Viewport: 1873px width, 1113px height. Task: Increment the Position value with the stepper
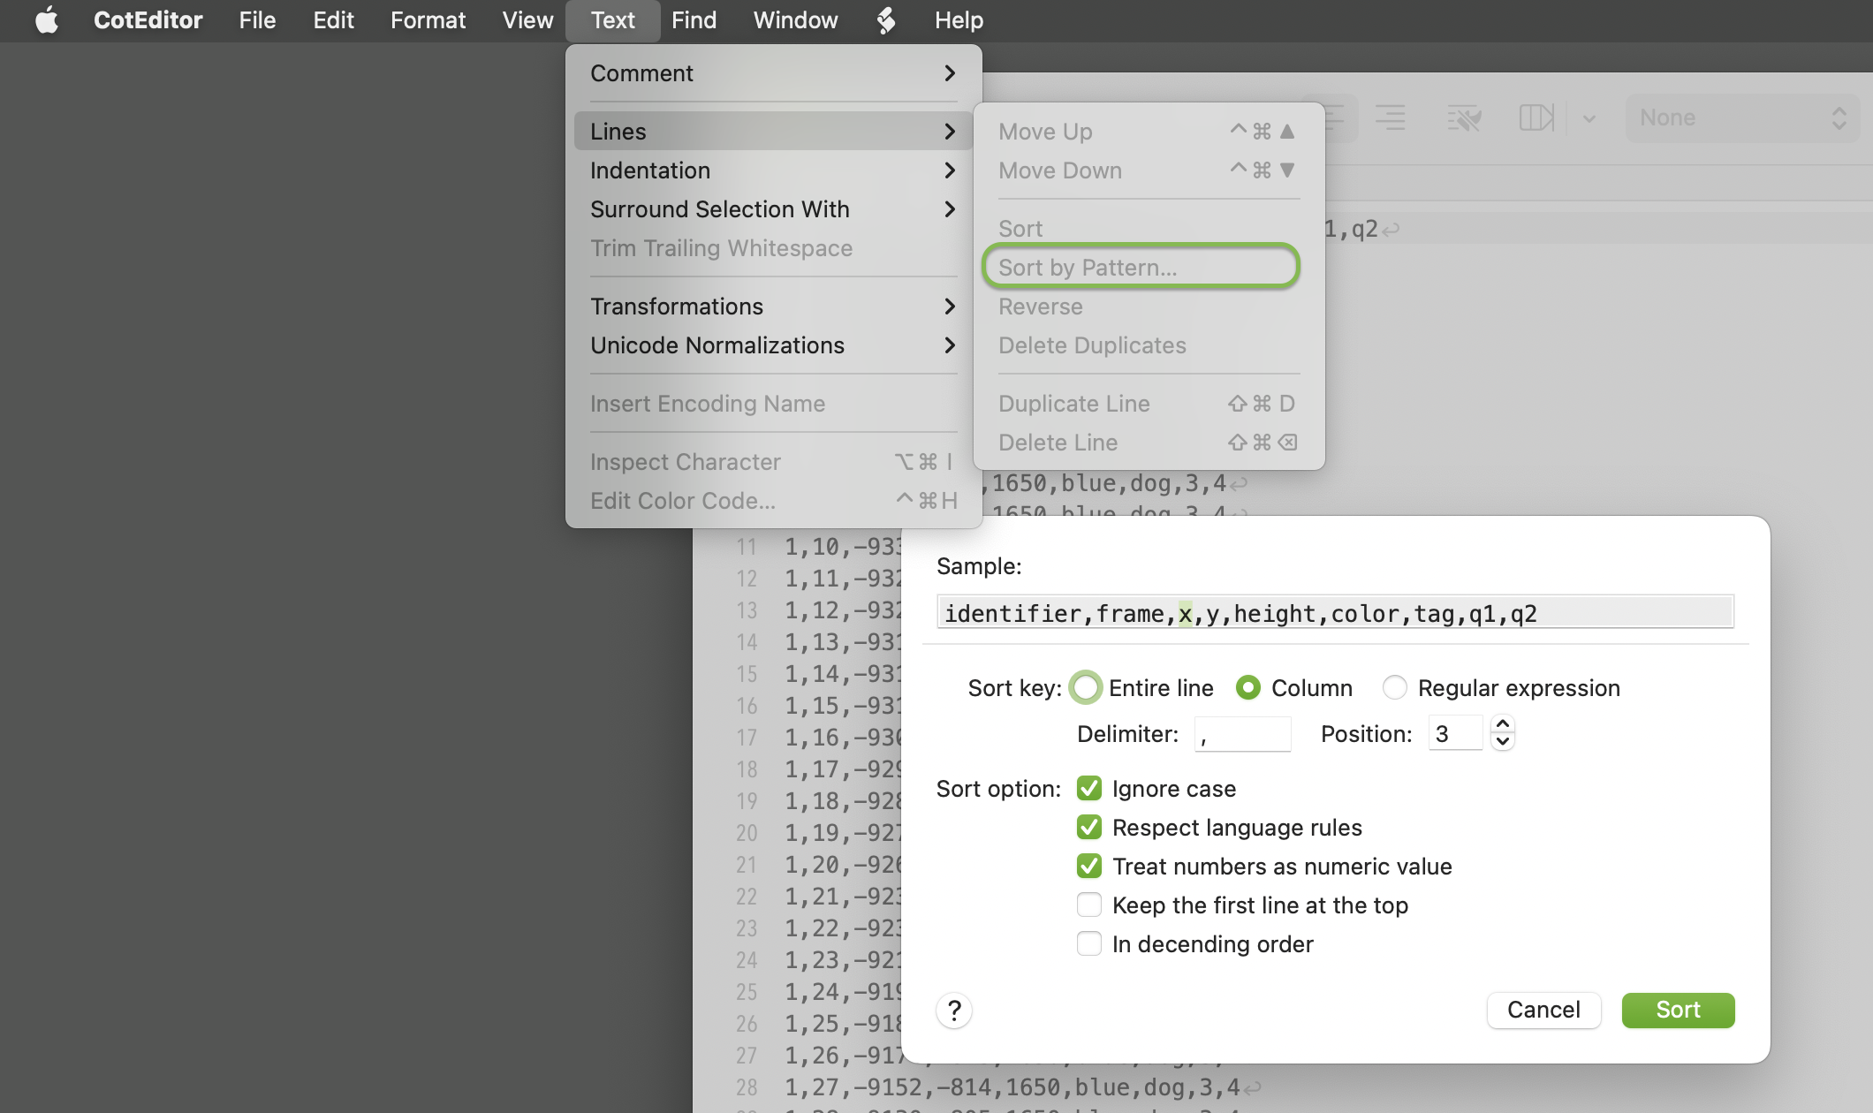(x=1502, y=724)
